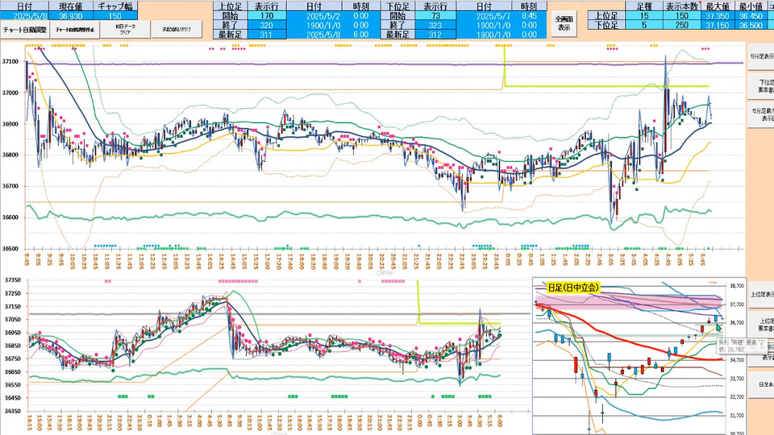Select the 下位足 開始 cell showing 73
The image size is (774, 435).
pyautogui.click(x=436, y=15)
